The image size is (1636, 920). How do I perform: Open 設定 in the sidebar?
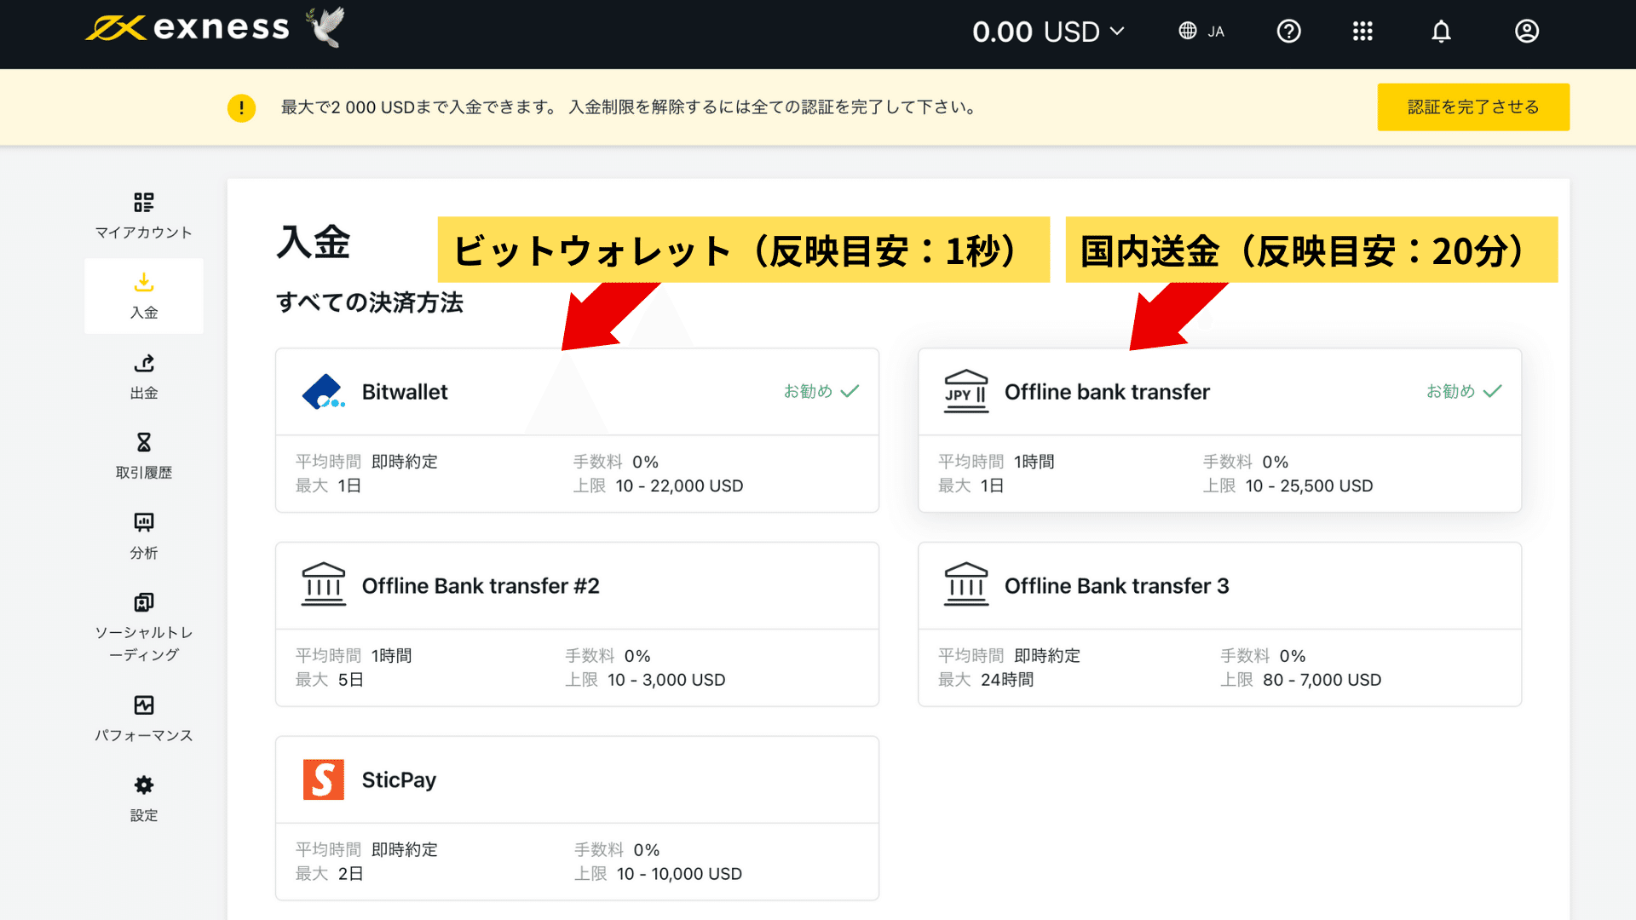(144, 799)
